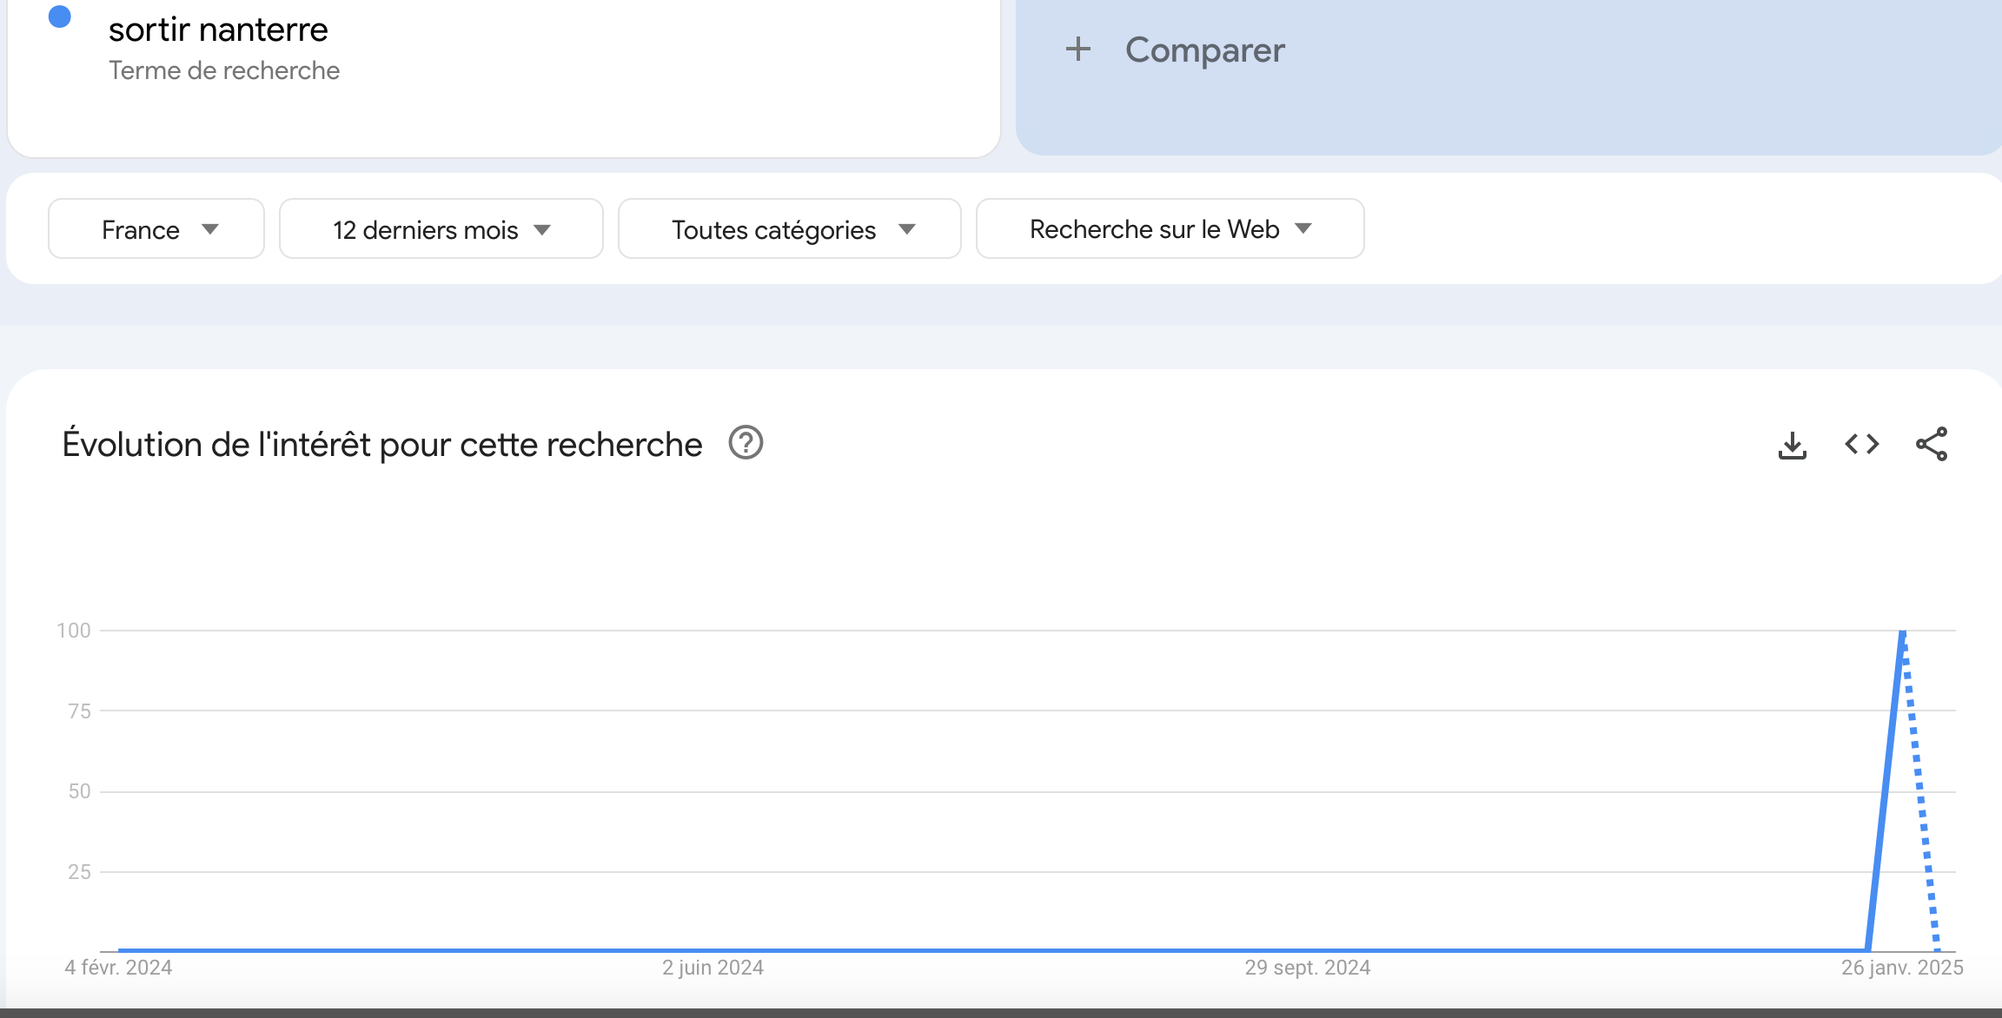Open the help question mark icon
The image size is (2002, 1018).
point(746,443)
